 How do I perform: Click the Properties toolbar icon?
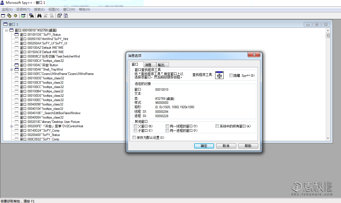coord(59,16)
